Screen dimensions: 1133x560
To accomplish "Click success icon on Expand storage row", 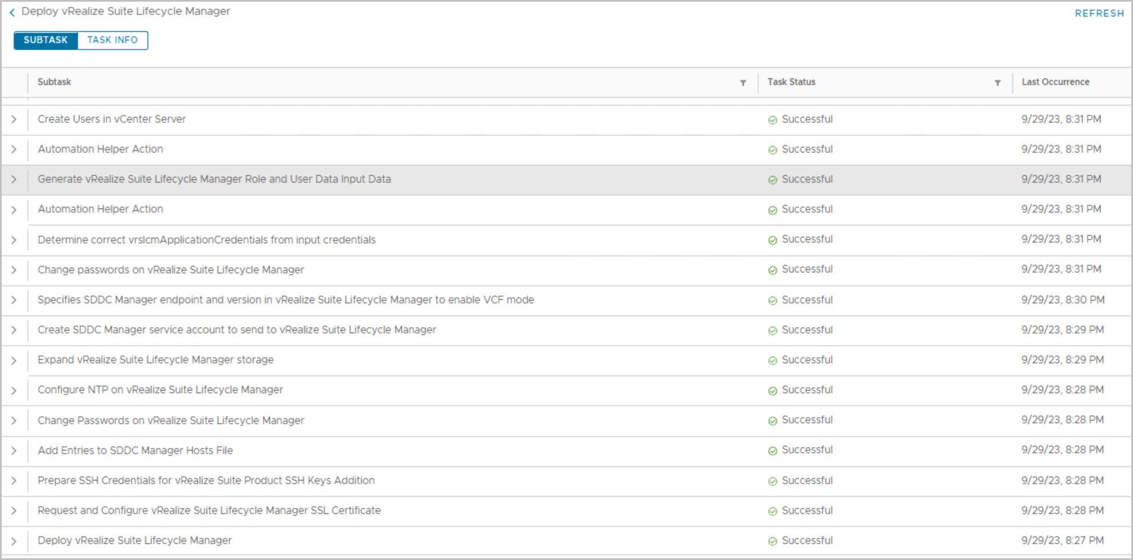I will 772,361.
